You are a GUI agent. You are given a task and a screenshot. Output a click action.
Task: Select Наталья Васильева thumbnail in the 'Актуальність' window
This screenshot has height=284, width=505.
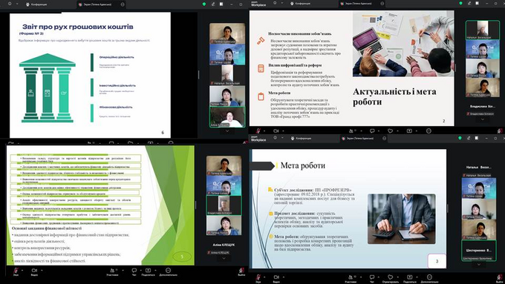tap(482, 30)
